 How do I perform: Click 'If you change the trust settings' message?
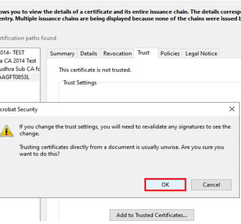click(x=125, y=130)
